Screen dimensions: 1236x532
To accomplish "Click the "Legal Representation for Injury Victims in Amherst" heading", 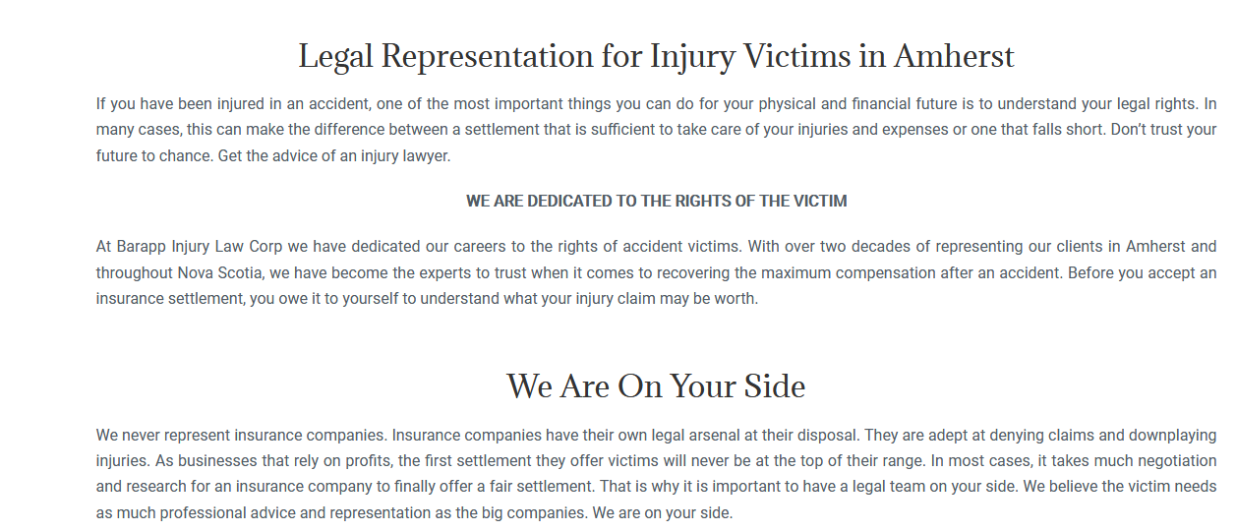I will tap(656, 56).
